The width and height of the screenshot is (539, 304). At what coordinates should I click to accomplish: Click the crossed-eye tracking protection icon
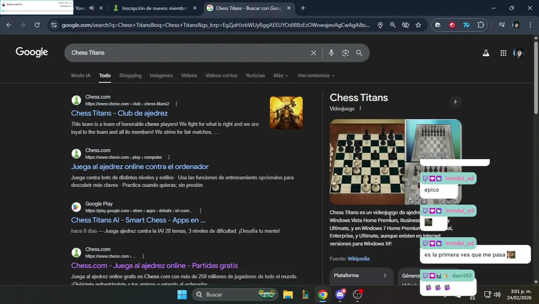pyautogui.click(x=405, y=25)
